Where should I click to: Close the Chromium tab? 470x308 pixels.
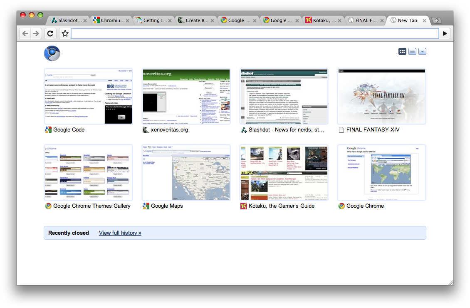pos(128,21)
